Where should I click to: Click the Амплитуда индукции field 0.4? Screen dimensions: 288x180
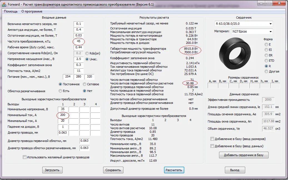click(79, 29)
